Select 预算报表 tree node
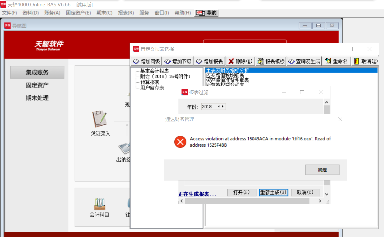 tap(150, 82)
